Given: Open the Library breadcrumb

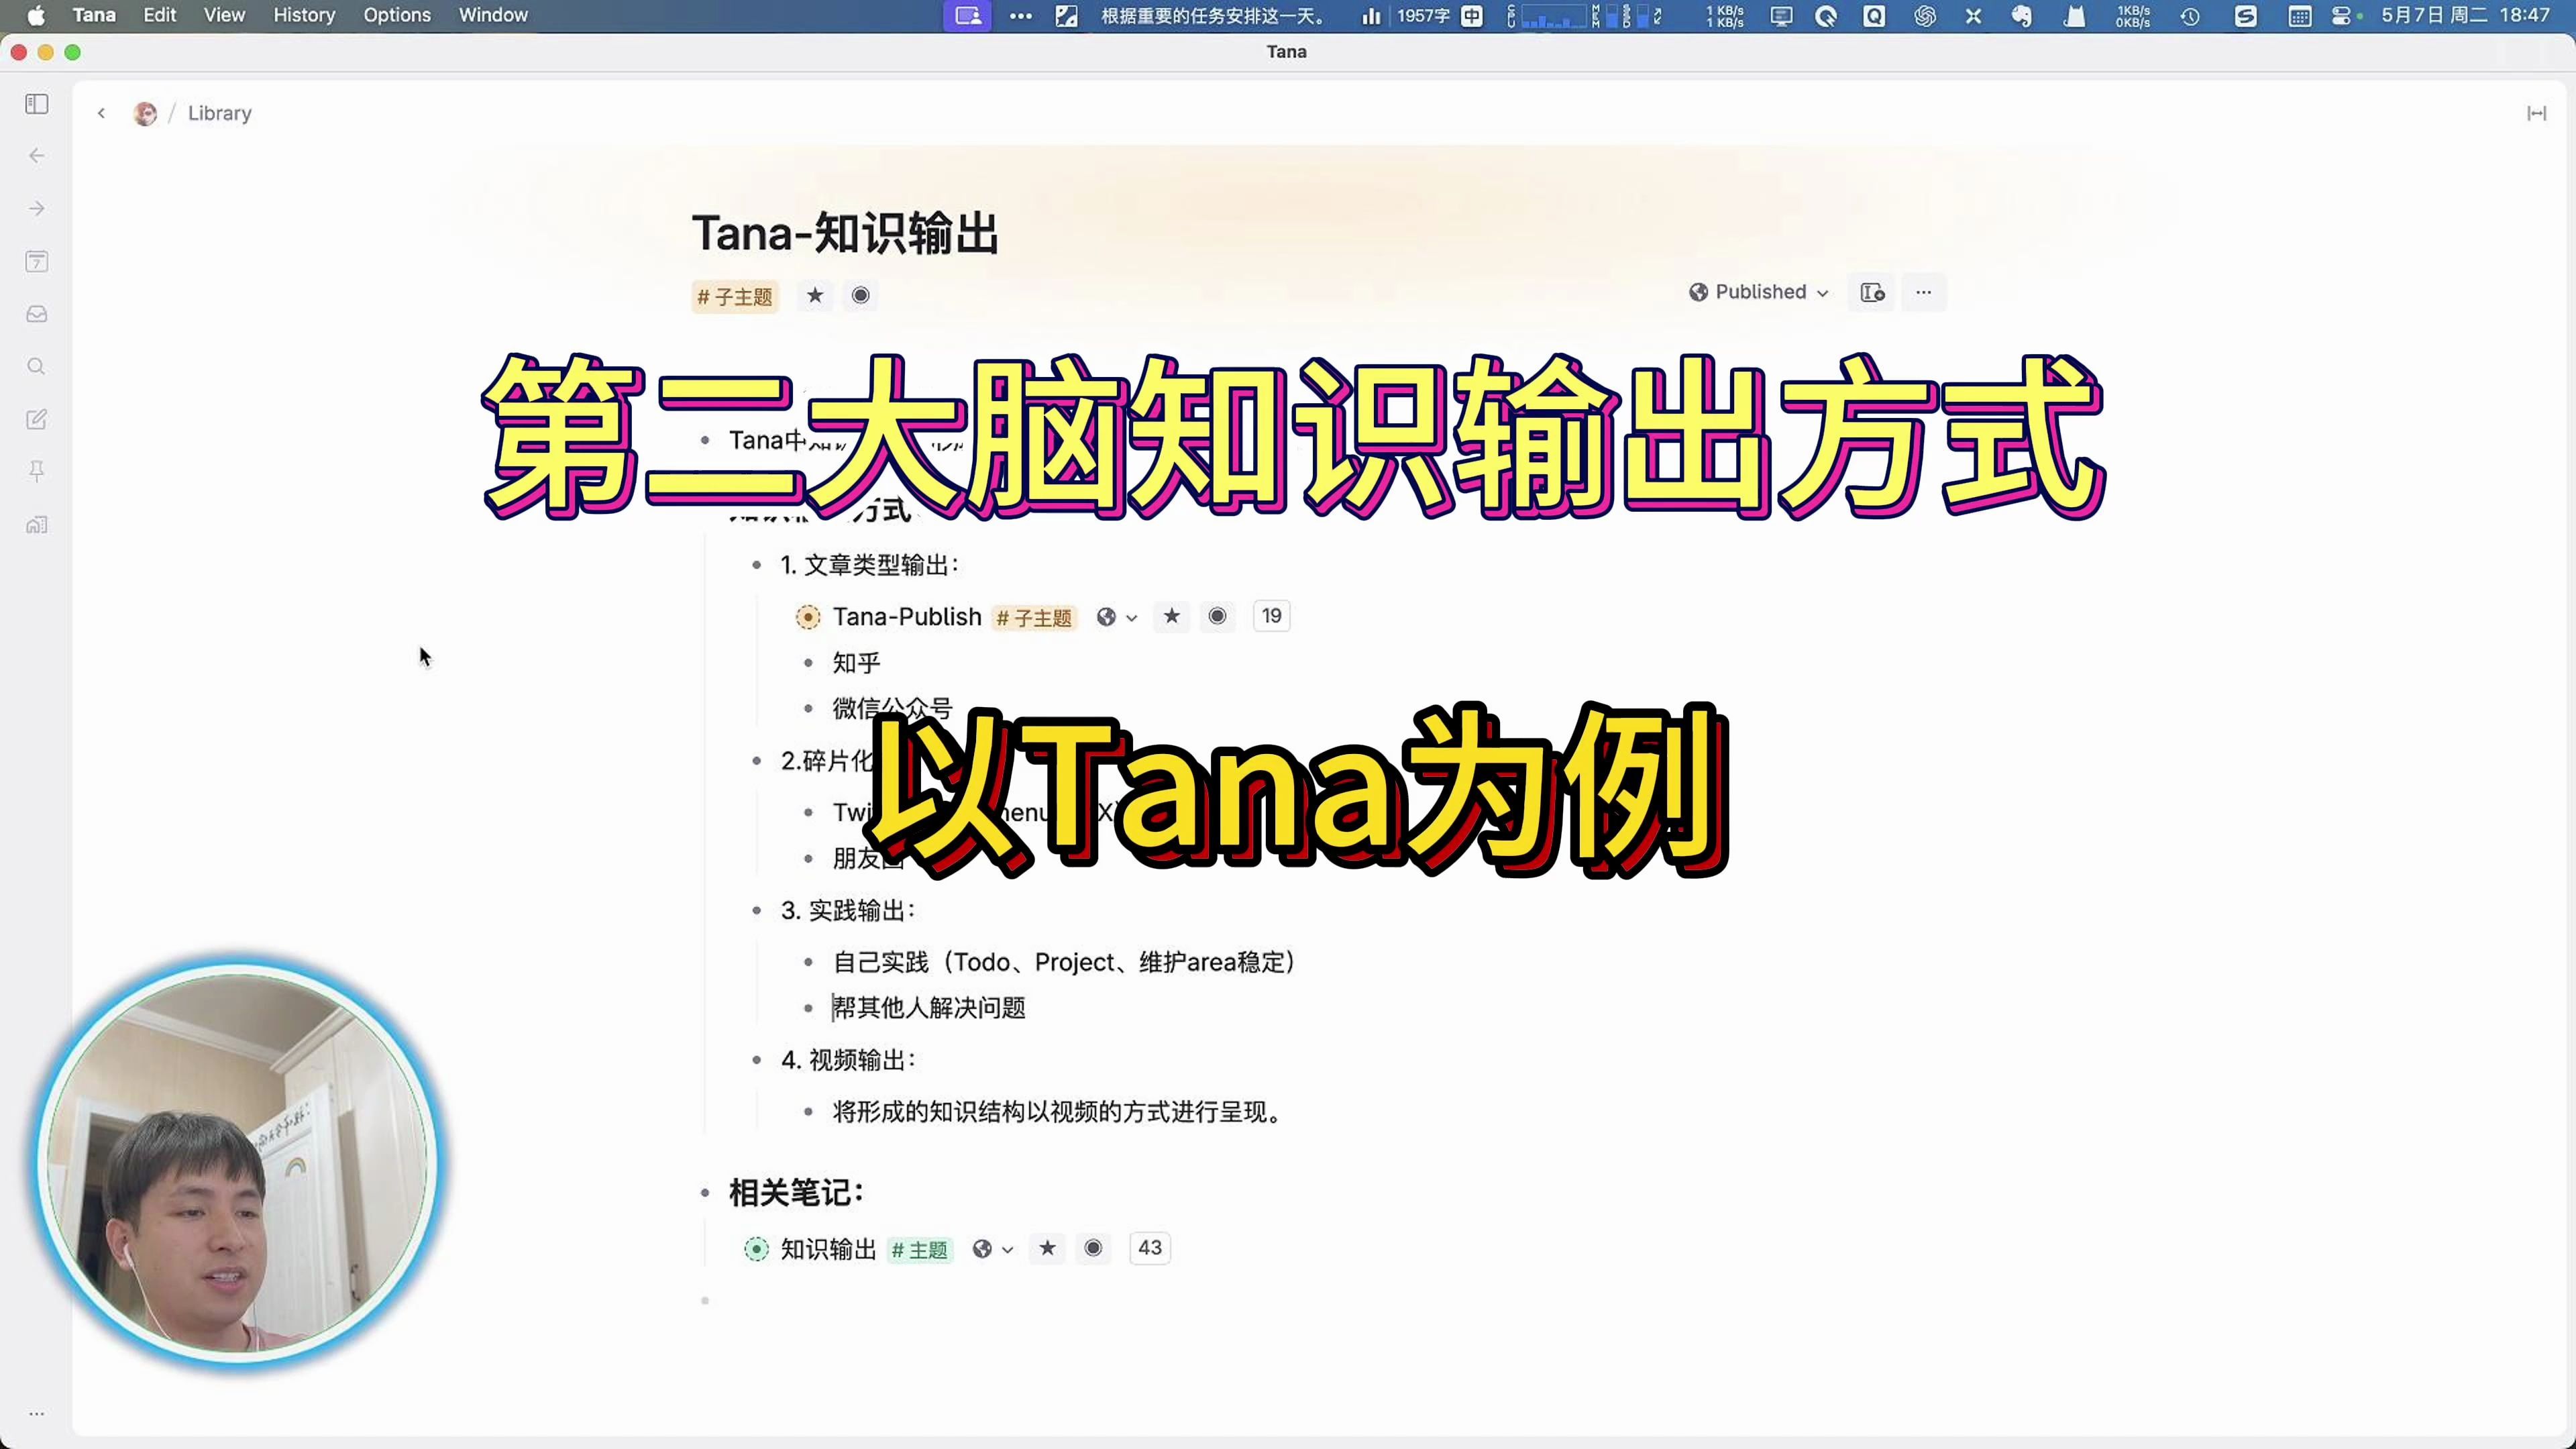Looking at the screenshot, I should [220, 113].
